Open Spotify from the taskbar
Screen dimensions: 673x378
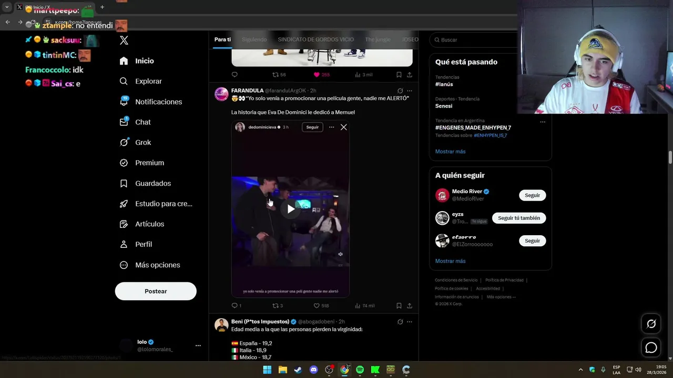point(360,370)
